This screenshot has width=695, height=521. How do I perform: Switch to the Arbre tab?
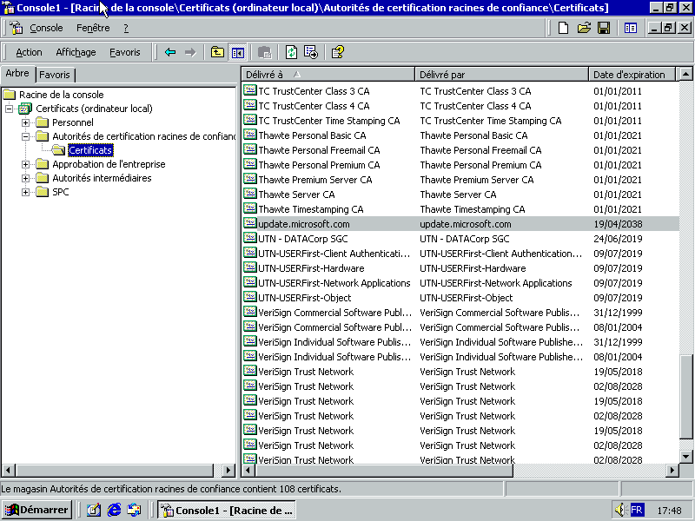click(17, 73)
